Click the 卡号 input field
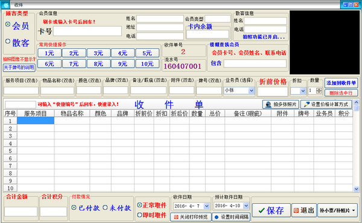This screenshot has width=362, height=223. (x=87, y=31)
